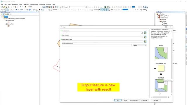The image size is (187, 105).
Task: Click the Find binoculars icon
Action: click(39, 10)
